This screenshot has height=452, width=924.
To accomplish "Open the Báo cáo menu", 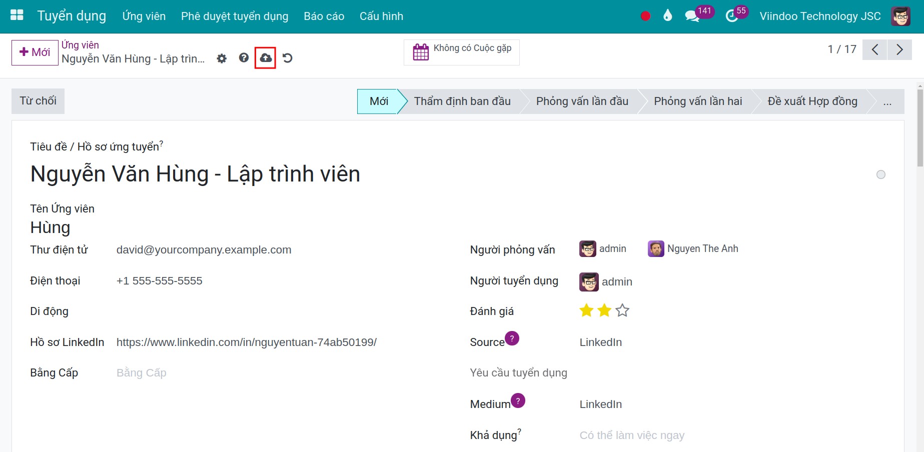I will (x=324, y=16).
